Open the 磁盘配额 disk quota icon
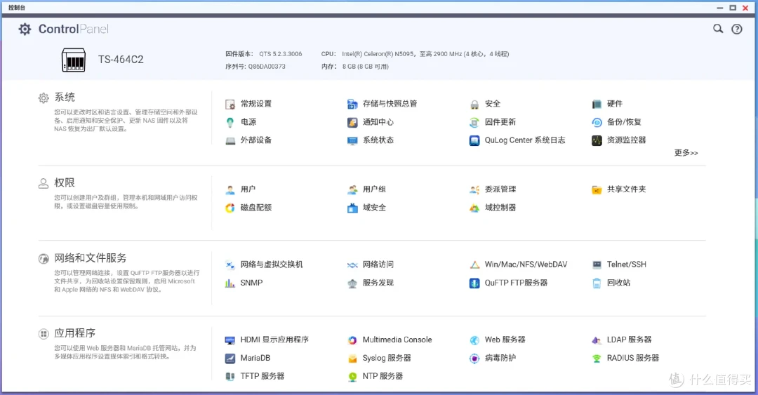This screenshot has height=395, width=758. point(230,208)
